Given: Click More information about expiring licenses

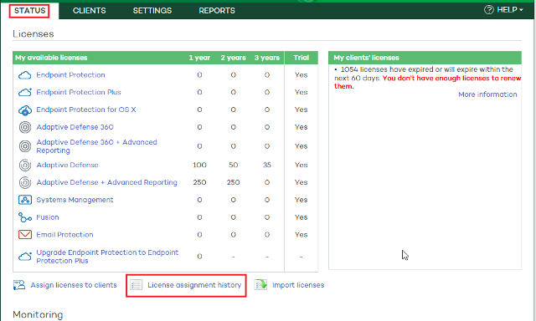Looking at the screenshot, I should point(487,94).
